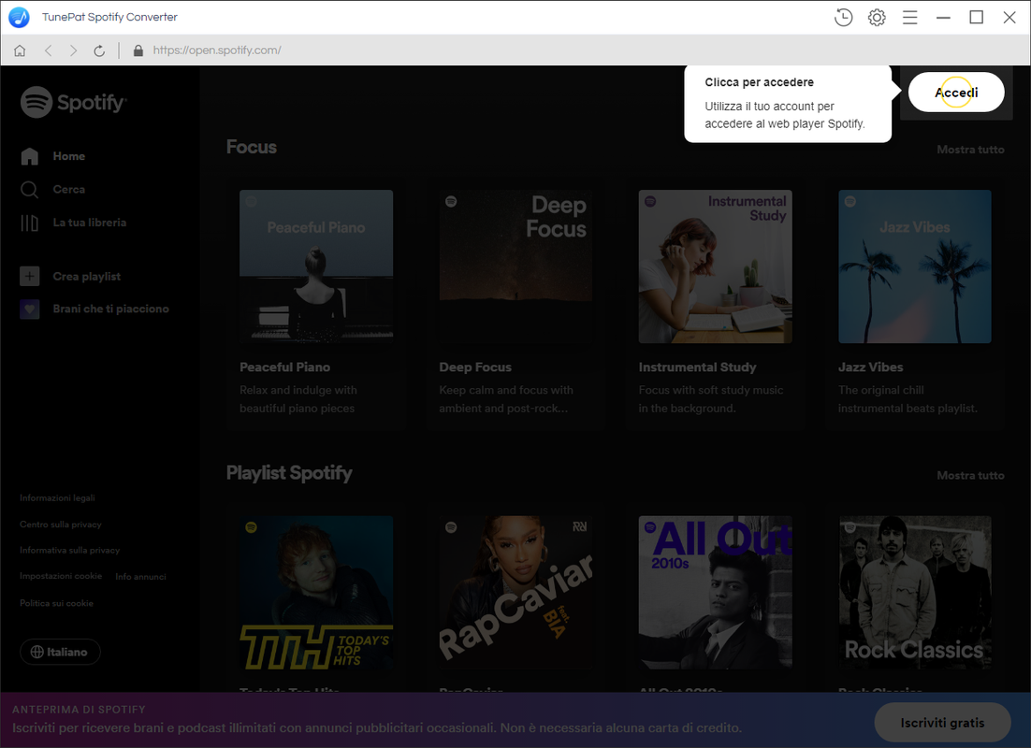Click the Deep Focus title text
The width and height of the screenshot is (1031, 748).
(x=475, y=367)
